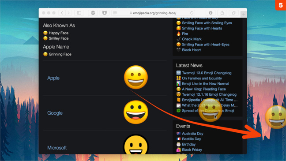Viewport: 286px width, 161px height.
Task: Click the check mark emoji icon
Action: 178,39
